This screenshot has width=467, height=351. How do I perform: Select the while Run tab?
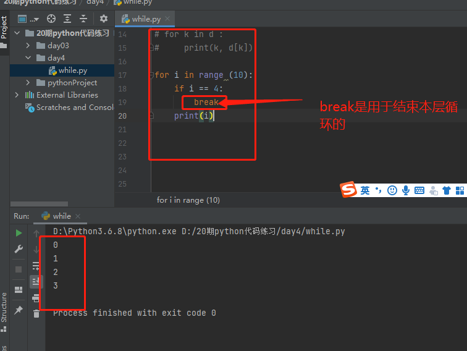(62, 216)
